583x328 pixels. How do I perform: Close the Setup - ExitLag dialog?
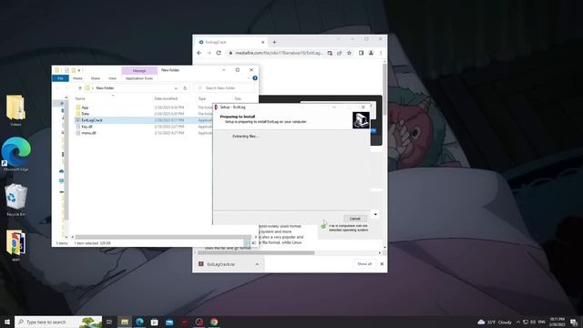(363, 108)
